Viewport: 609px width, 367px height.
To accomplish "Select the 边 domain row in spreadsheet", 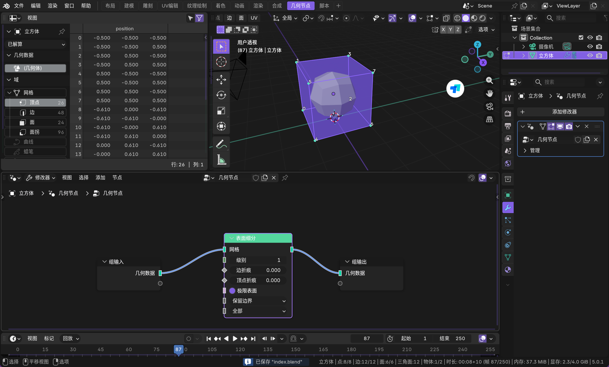I will point(35,112).
